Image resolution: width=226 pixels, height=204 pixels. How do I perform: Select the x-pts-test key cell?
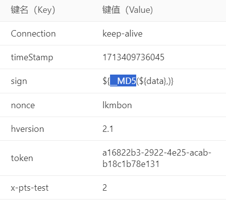click(30, 188)
